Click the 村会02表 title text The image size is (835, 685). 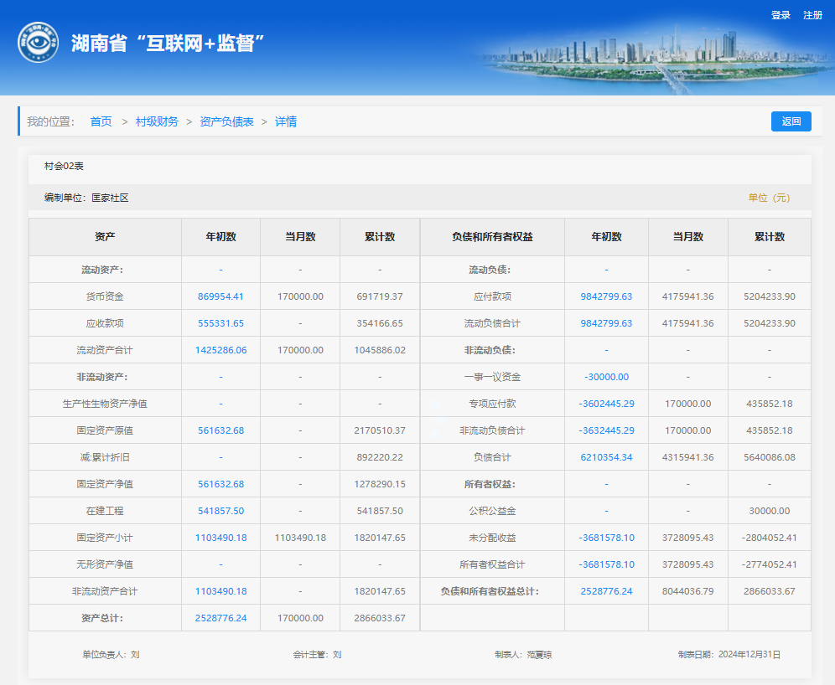point(64,166)
